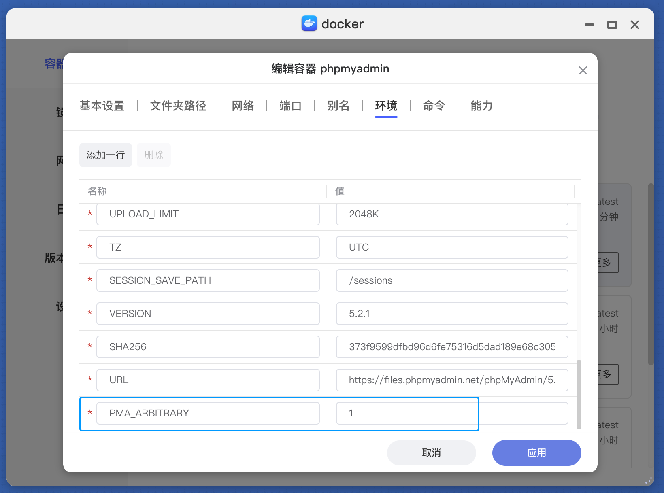This screenshot has height=493, width=664.
Task: Switch to the 基本设置 tab
Action: point(102,106)
